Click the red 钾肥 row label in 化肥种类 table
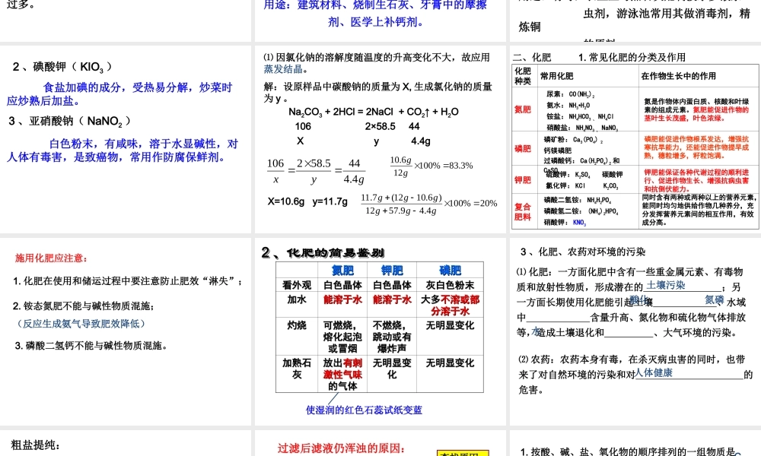Screen dimensions: 761x456 tap(523, 180)
